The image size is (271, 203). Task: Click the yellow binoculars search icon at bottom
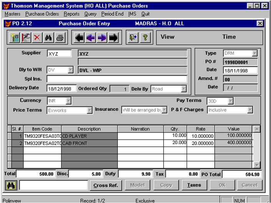(x=11, y=185)
